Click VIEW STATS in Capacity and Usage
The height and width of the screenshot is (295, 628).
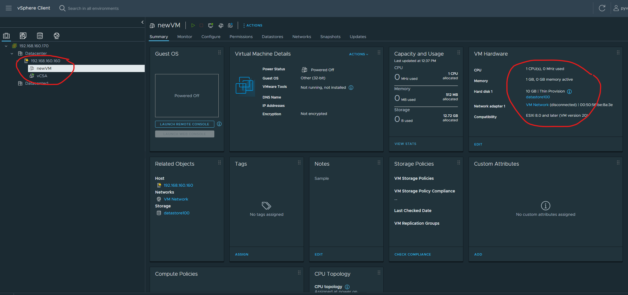[x=405, y=144]
